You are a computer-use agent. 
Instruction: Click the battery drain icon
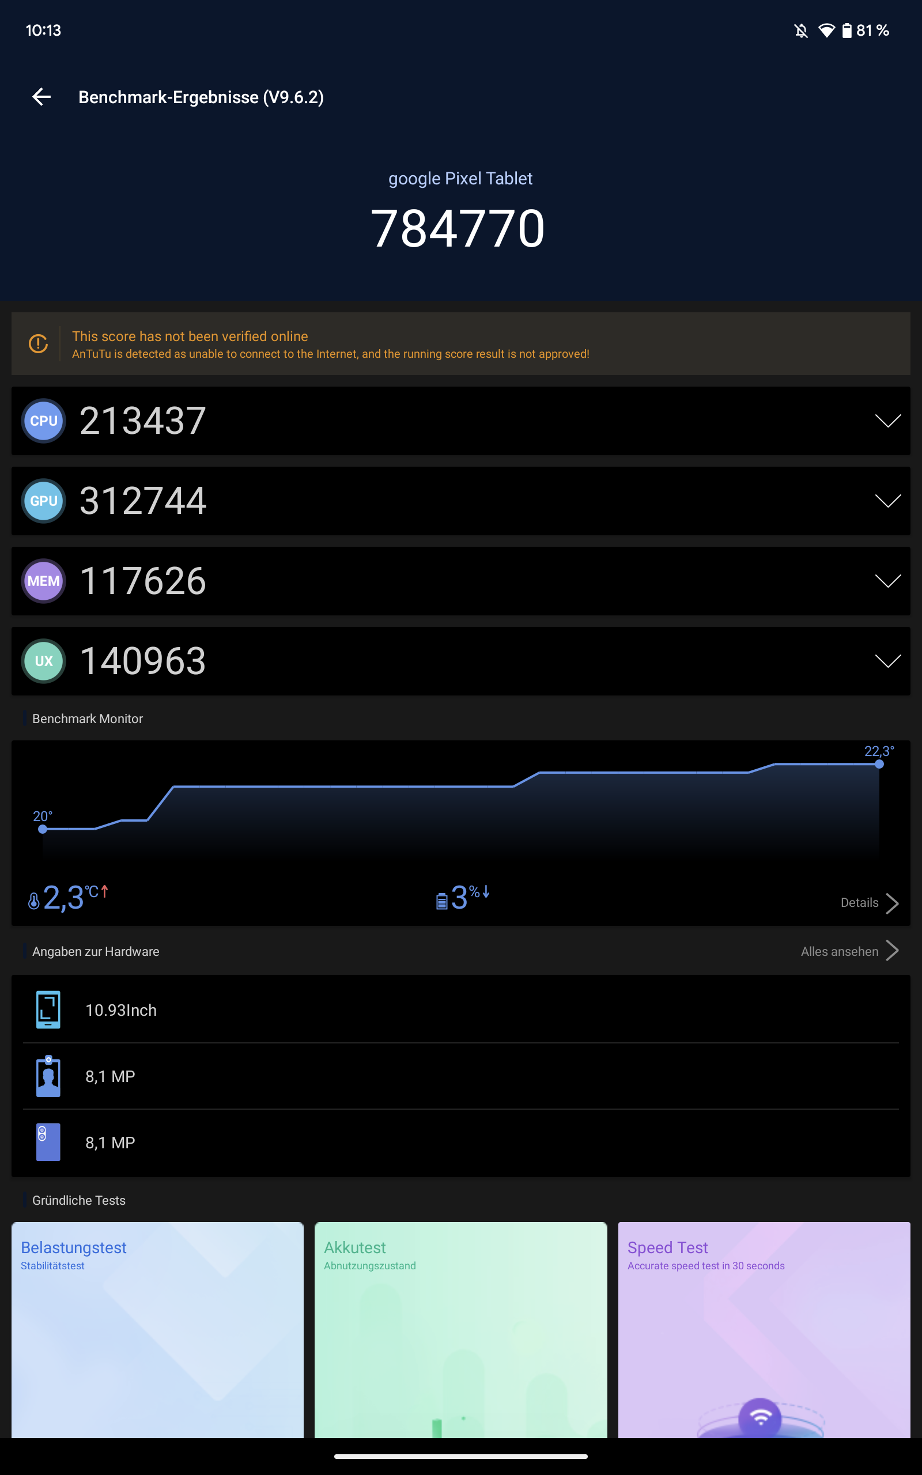[x=442, y=901]
